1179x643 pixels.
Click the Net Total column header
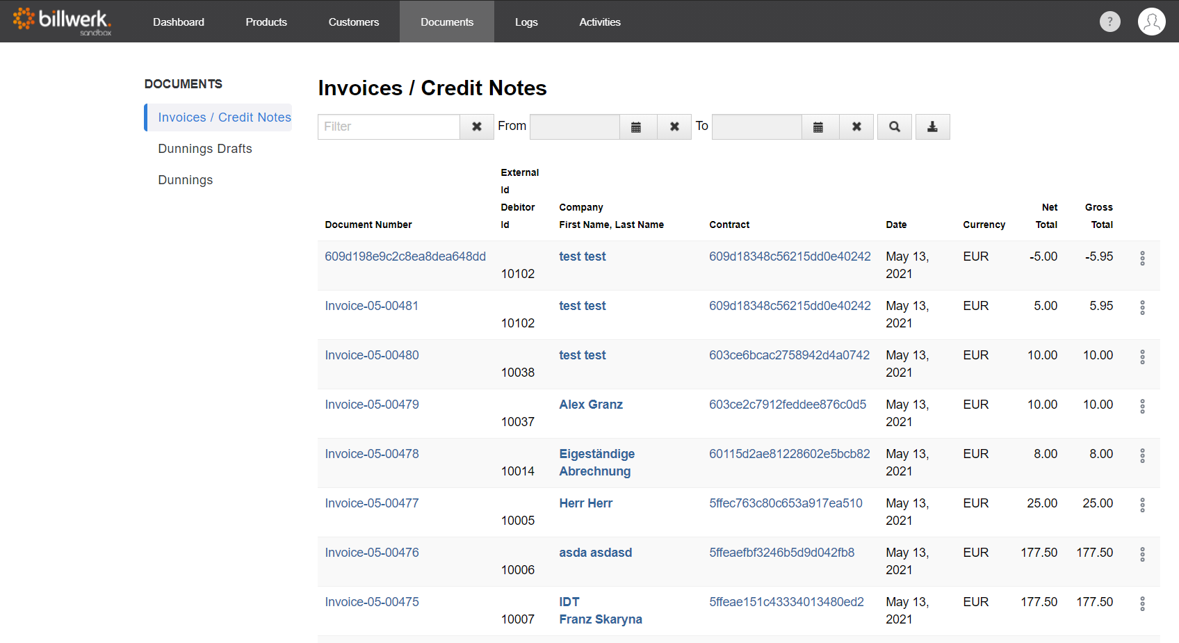(x=1046, y=216)
